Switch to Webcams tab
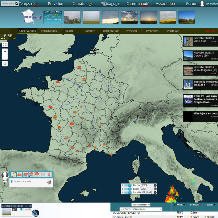Screen dimensions: 218x218 coord(152,31)
